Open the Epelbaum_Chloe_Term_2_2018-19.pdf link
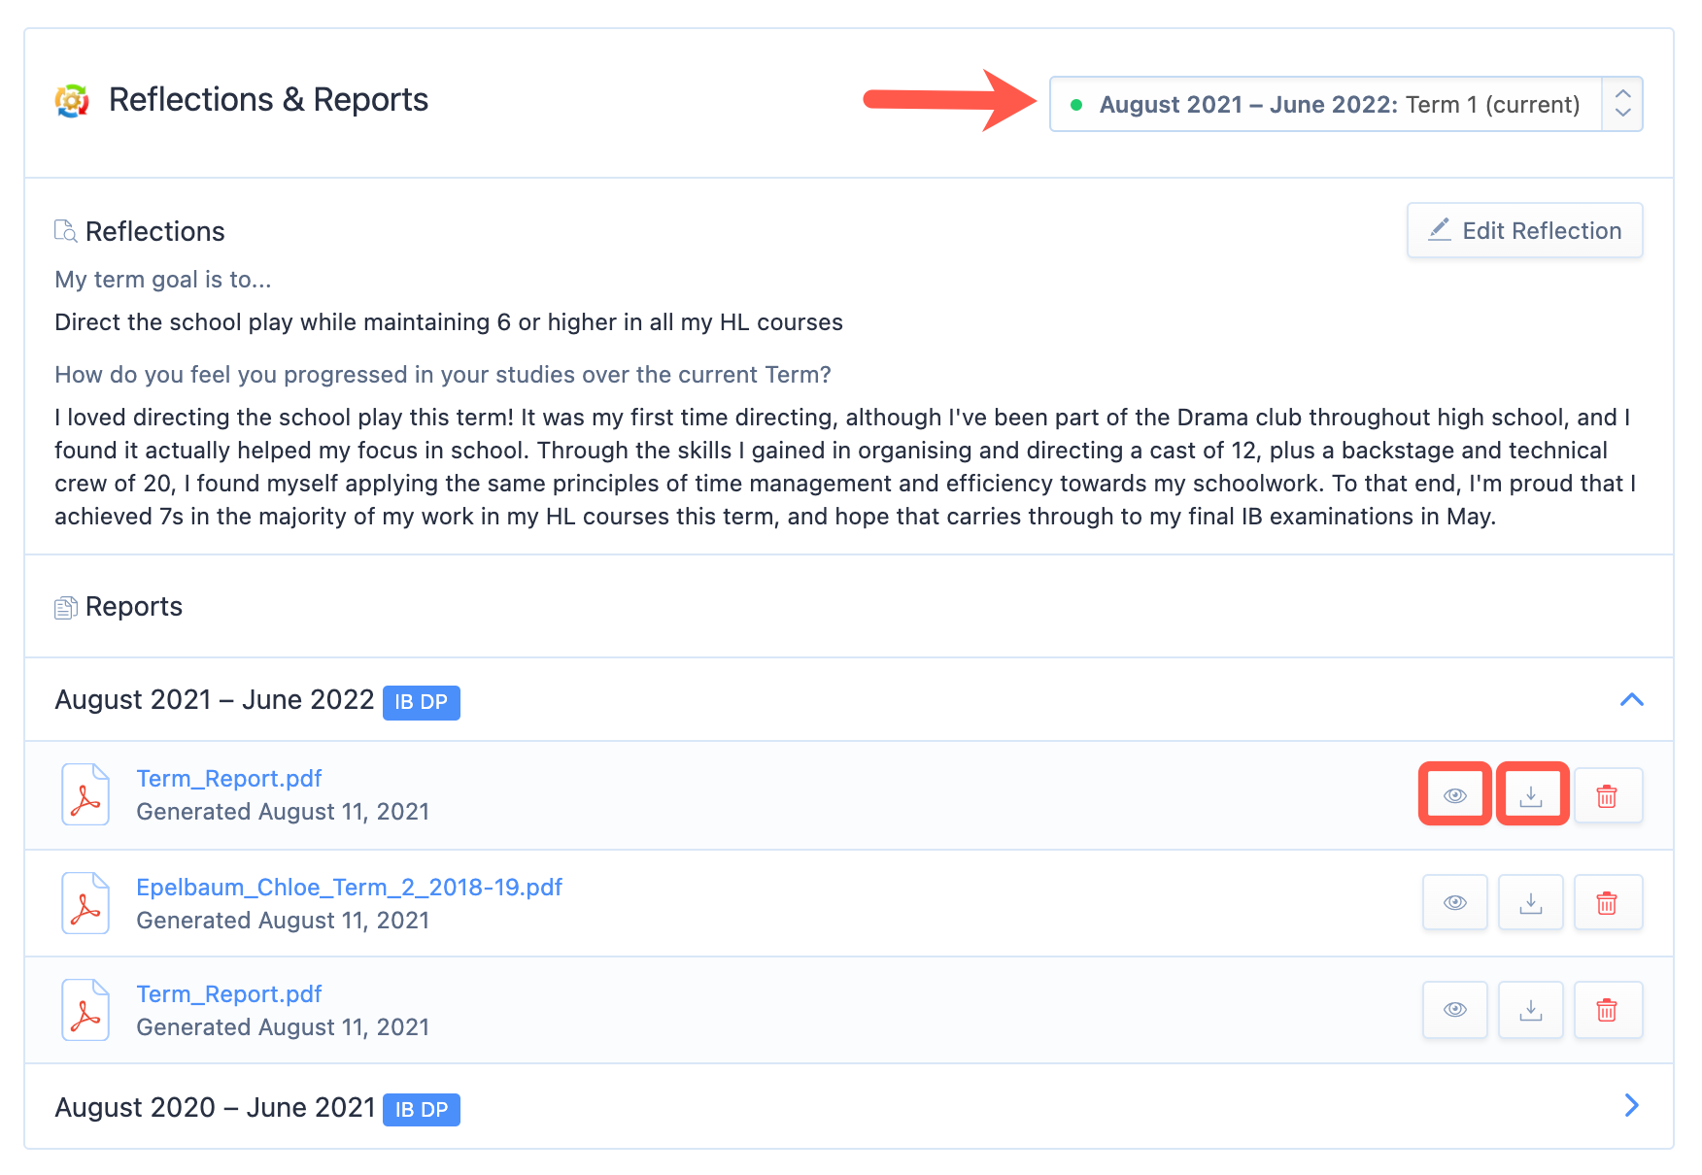Viewport: 1702px width, 1175px height. click(x=349, y=888)
